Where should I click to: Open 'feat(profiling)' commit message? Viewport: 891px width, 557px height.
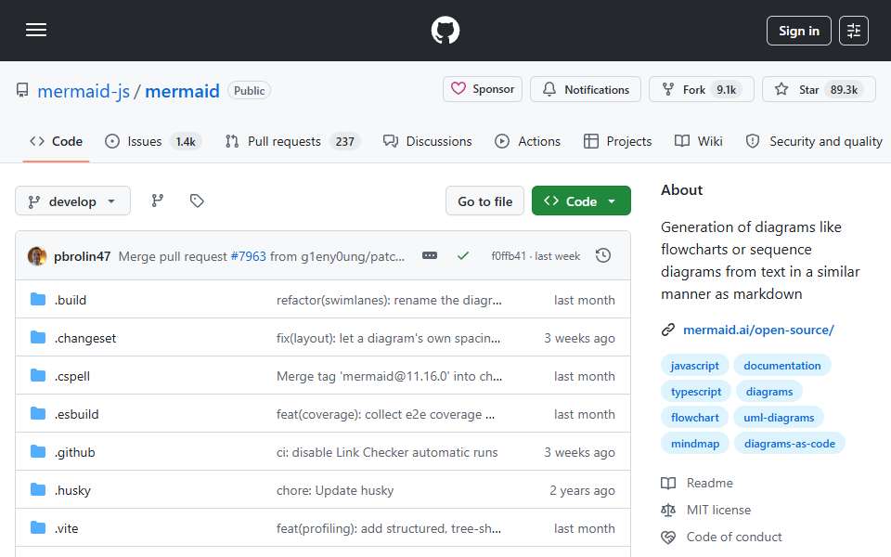(389, 528)
